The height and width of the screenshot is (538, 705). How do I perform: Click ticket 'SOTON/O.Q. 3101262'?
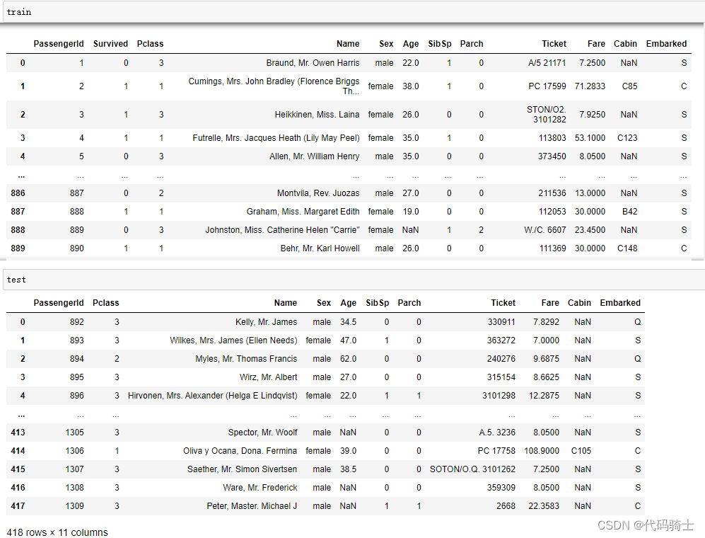click(x=472, y=469)
